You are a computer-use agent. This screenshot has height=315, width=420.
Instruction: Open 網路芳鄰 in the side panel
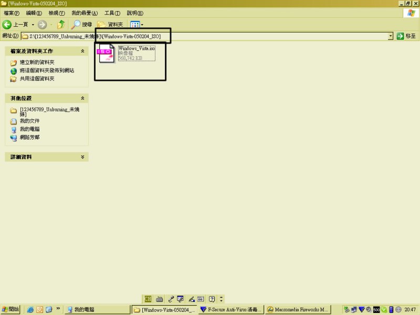point(30,138)
